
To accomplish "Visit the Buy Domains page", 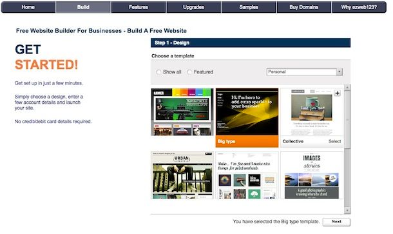I will (x=304, y=7).
